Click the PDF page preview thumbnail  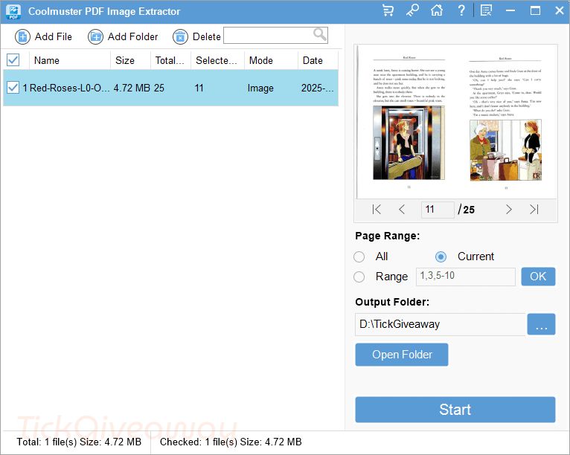457,121
